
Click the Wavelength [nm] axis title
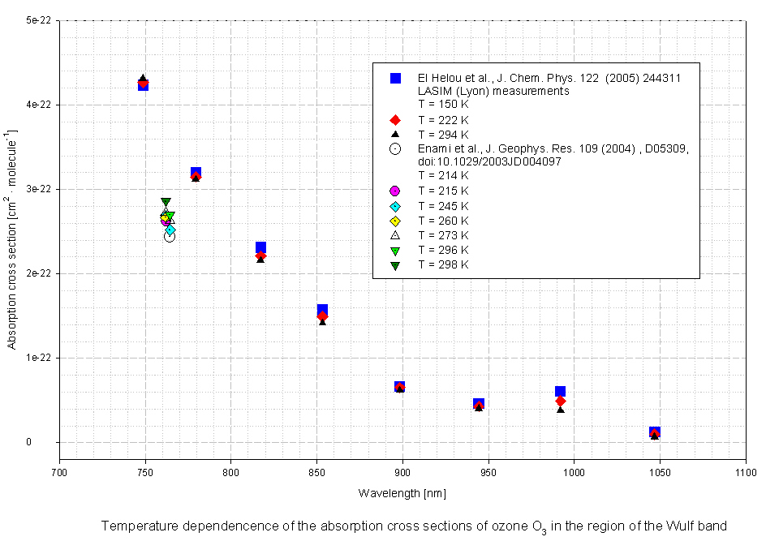[x=402, y=493]
